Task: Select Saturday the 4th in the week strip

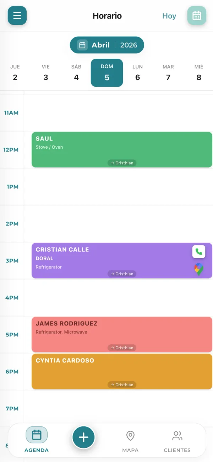Action: [x=76, y=73]
